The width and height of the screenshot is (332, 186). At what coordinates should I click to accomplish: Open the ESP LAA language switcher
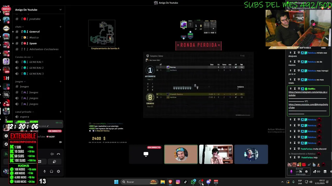300,182
